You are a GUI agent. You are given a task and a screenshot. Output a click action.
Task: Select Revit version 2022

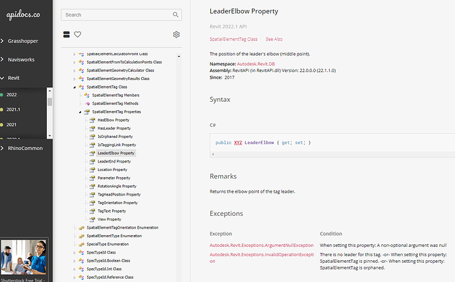[12, 94]
